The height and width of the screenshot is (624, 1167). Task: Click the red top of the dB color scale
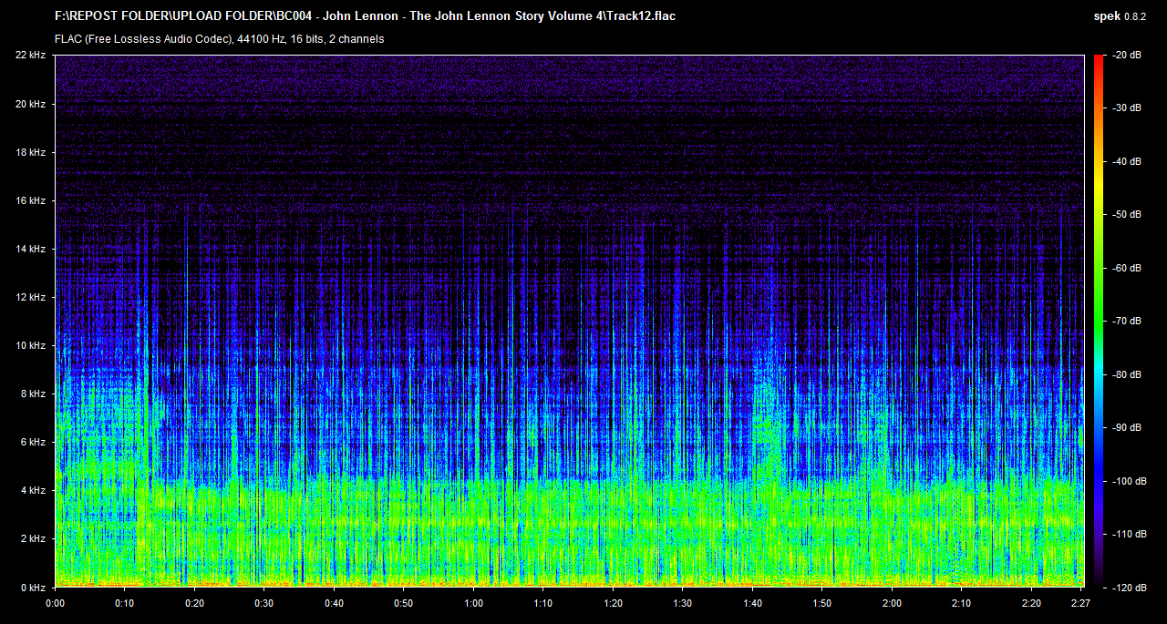1098,64
